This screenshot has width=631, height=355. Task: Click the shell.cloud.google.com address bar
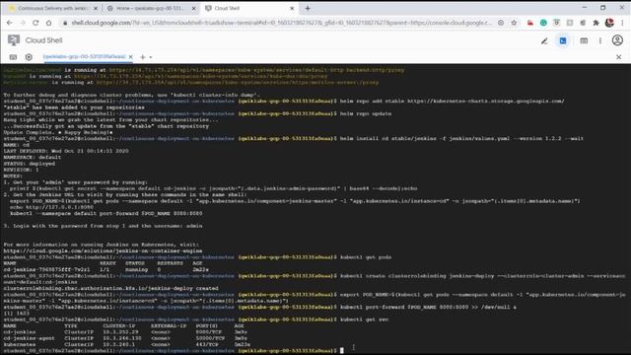[282, 23]
